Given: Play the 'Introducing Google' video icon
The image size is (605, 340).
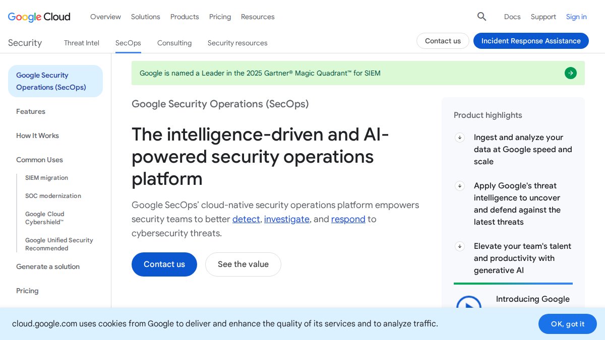Looking at the screenshot, I should tap(469, 302).
